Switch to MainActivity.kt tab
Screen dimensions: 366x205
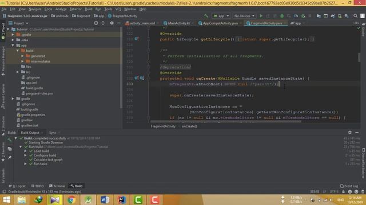(178, 23)
